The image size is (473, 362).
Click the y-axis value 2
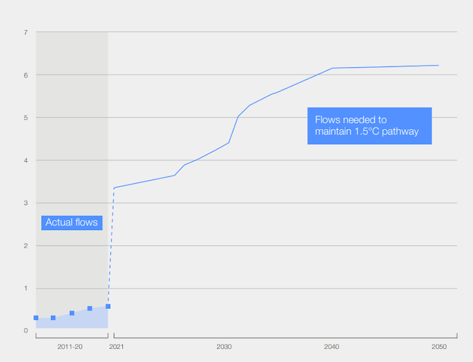tap(26, 245)
